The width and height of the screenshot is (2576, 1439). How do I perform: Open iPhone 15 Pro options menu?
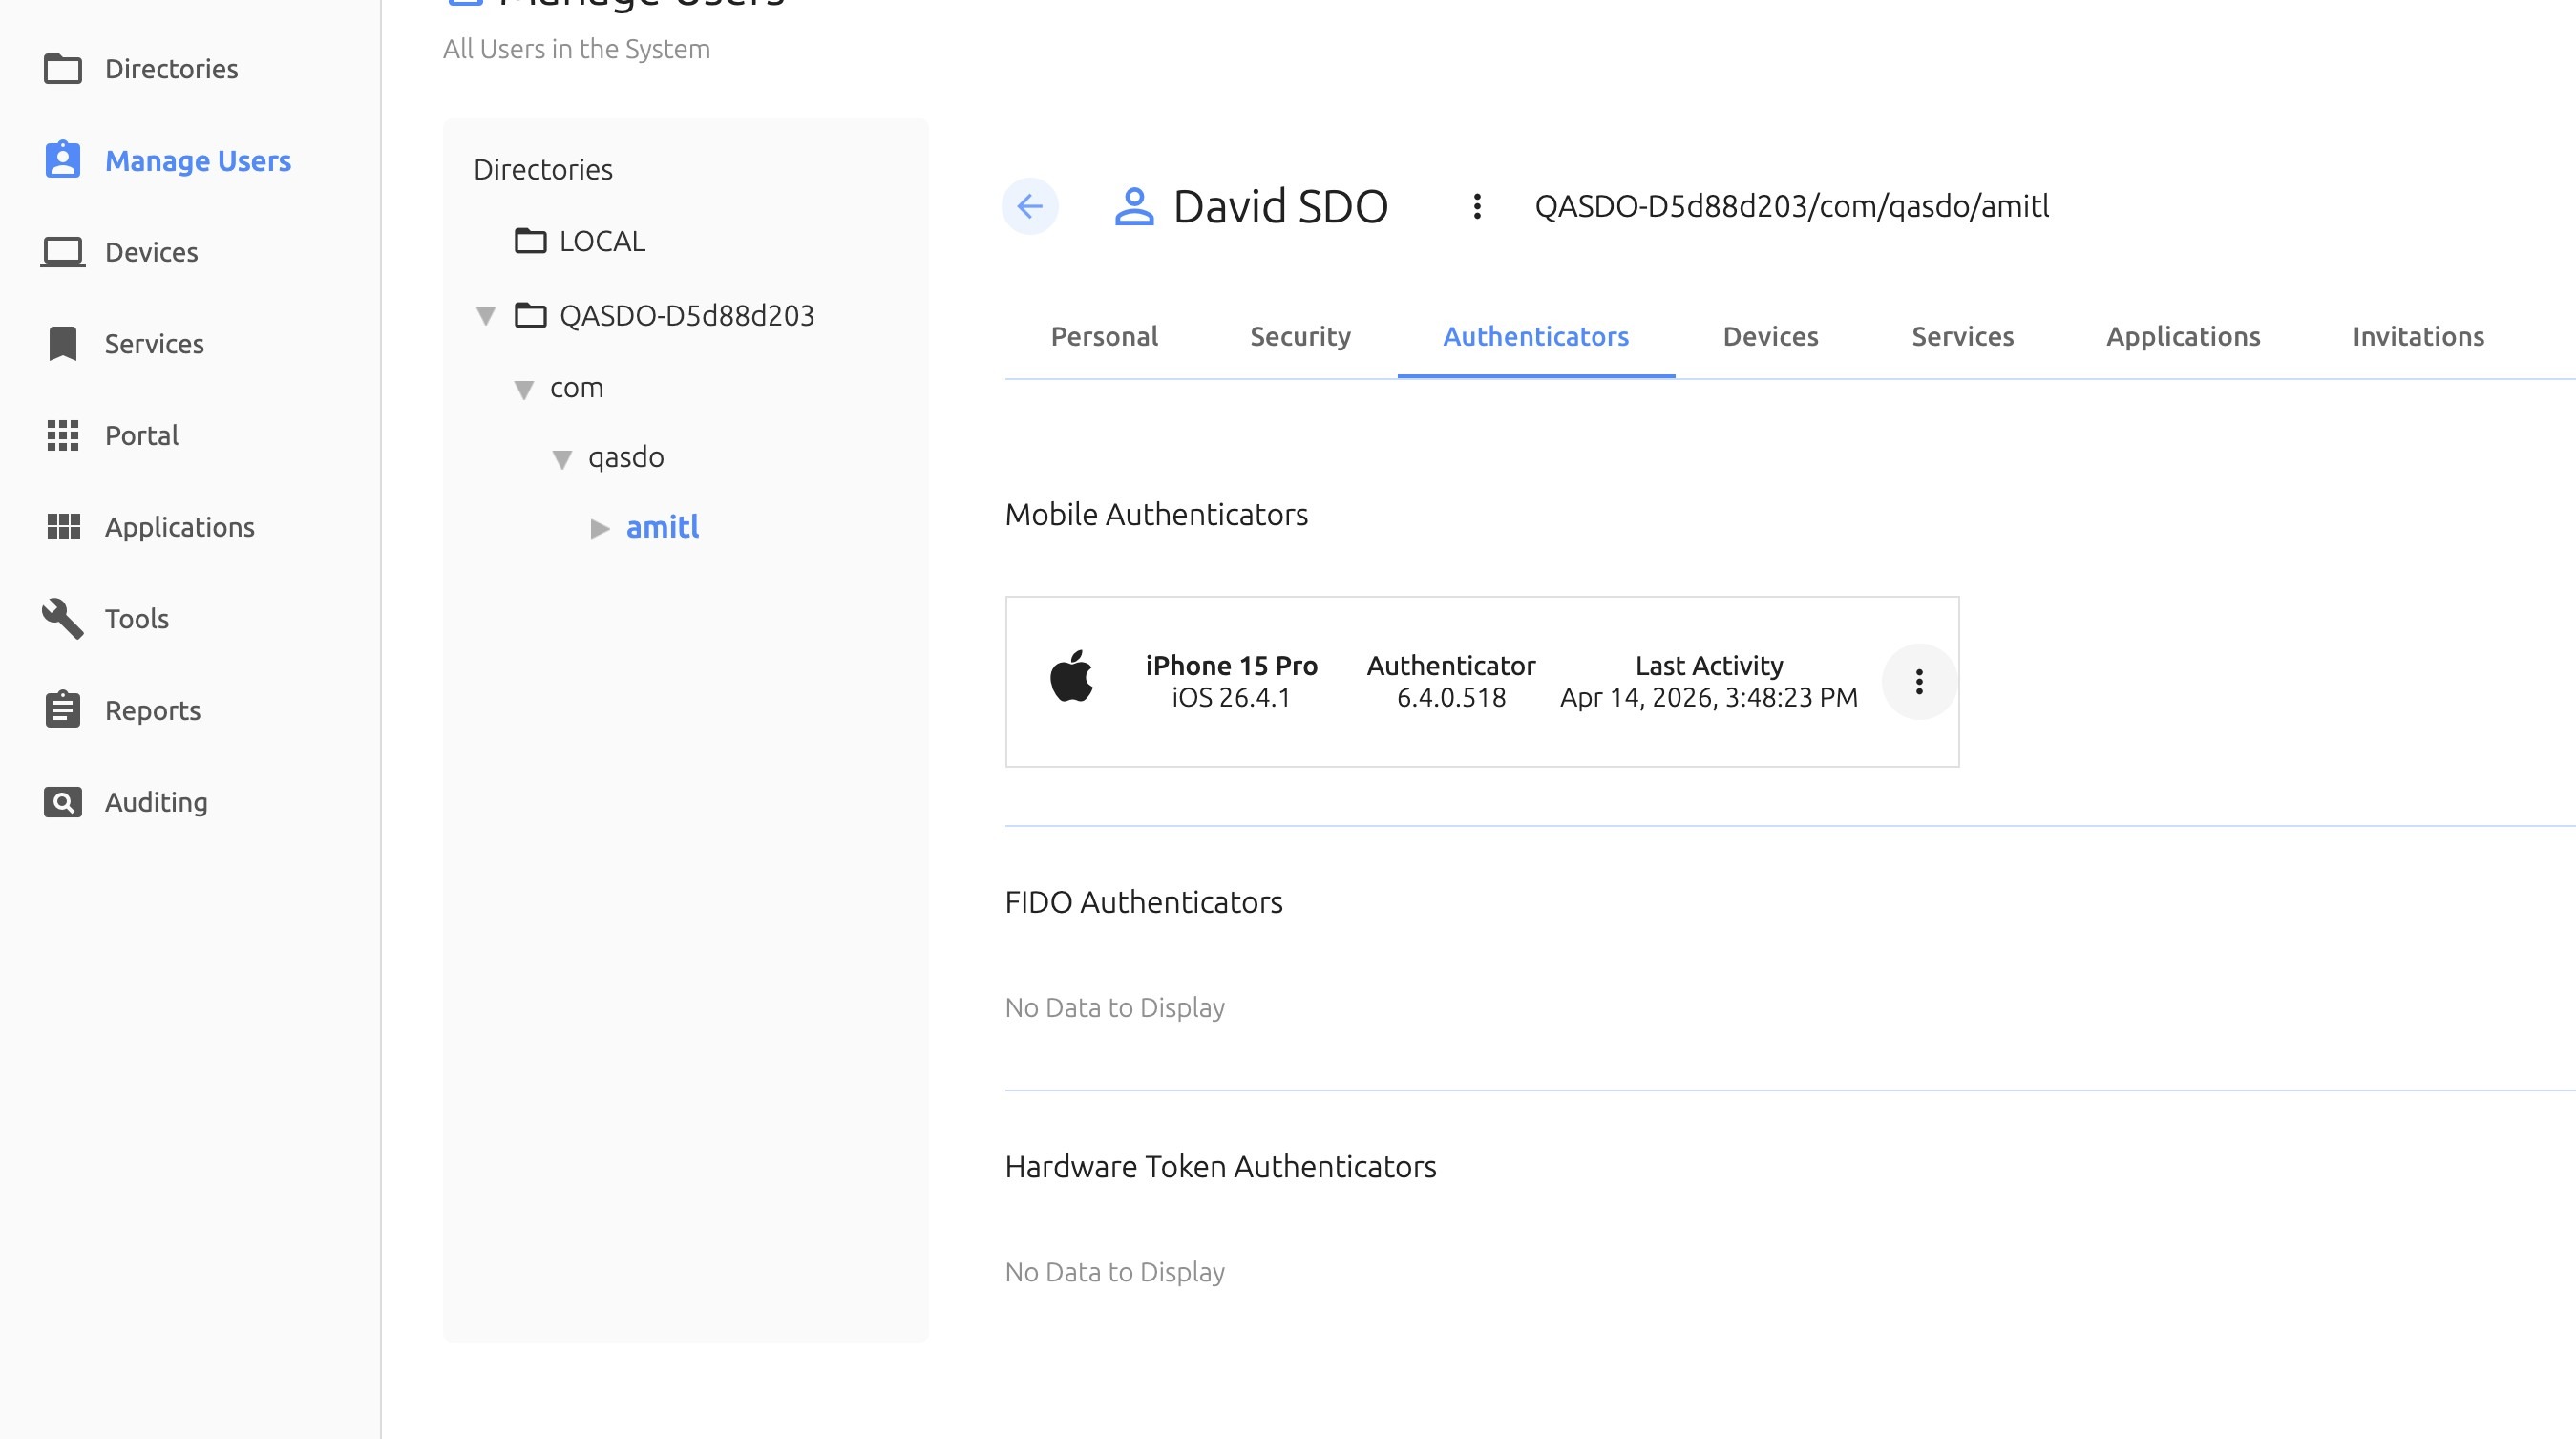pos(1918,682)
